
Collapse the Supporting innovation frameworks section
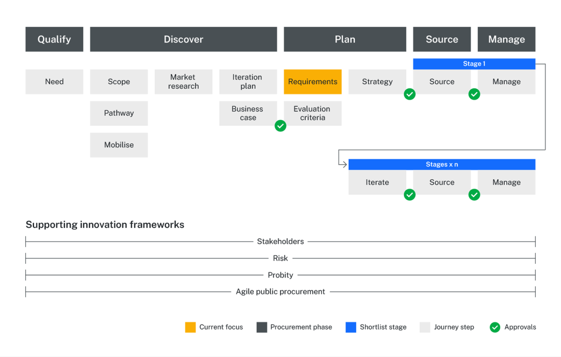pos(105,225)
